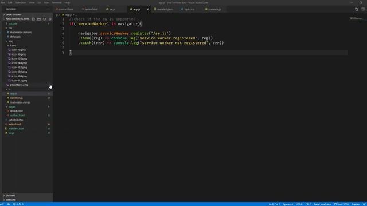This screenshot has height=206, width=367.
Task: Switch to the manifest.json tab
Action: pyautogui.click(x=165, y=9)
